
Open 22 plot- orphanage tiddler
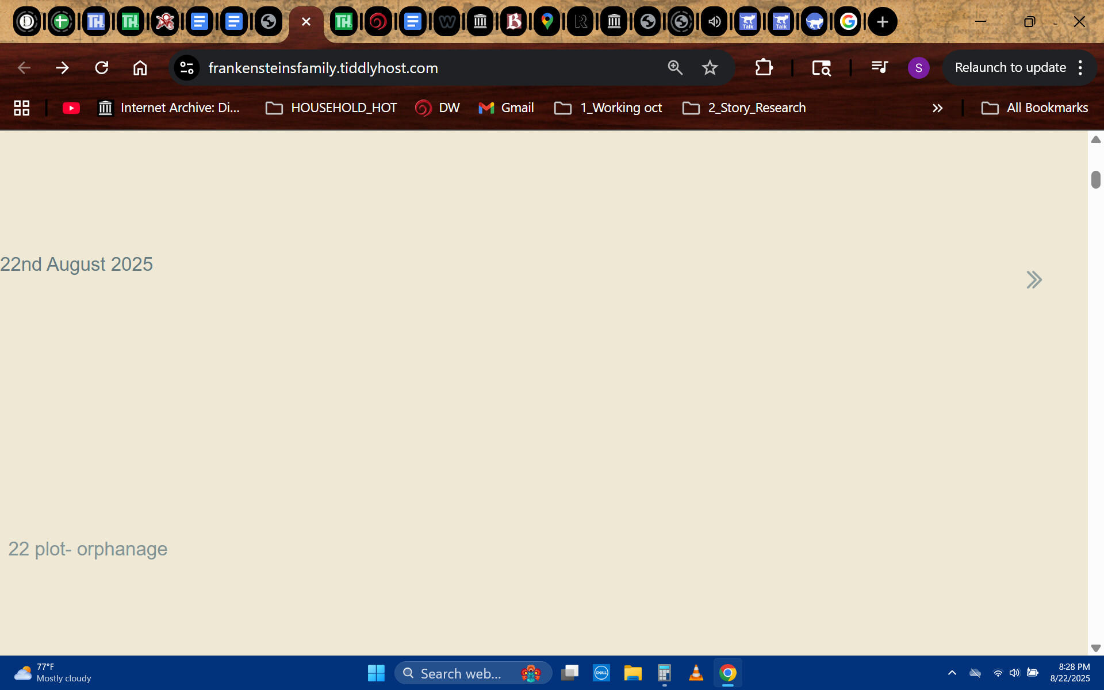(88, 549)
